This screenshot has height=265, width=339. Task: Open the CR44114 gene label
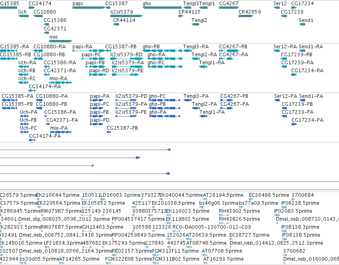coord(124,20)
